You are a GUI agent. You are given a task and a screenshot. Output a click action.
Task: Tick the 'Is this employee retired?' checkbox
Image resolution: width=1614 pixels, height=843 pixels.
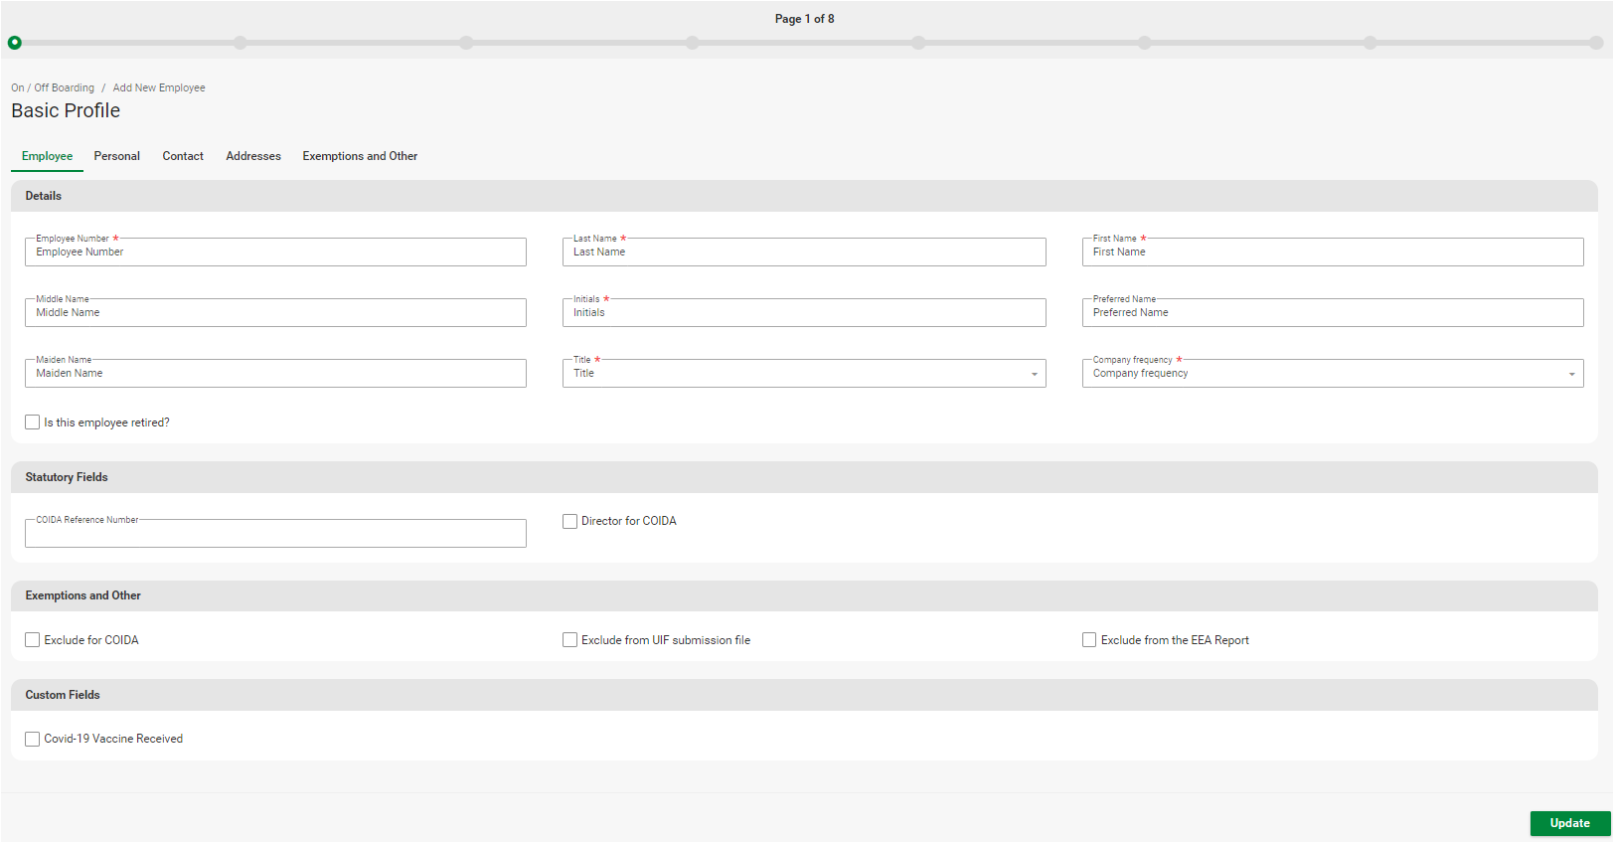(x=33, y=422)
